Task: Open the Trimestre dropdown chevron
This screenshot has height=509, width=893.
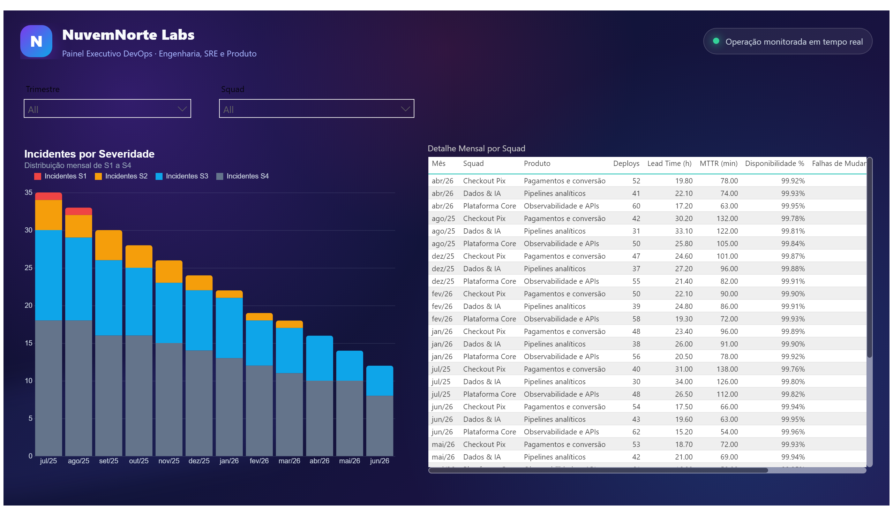Action: (x=182, y=109)
